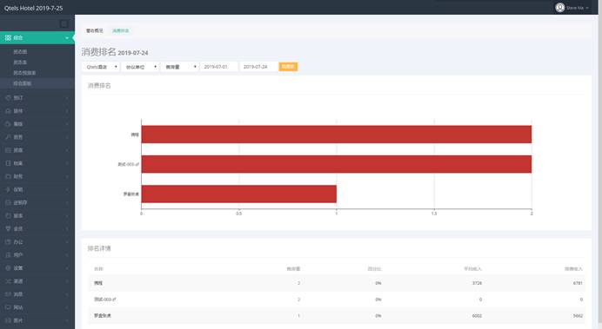This screenshot has height=329, width=602.
Task: Click the icon beside 用户 menu
Action: point(8,254)
